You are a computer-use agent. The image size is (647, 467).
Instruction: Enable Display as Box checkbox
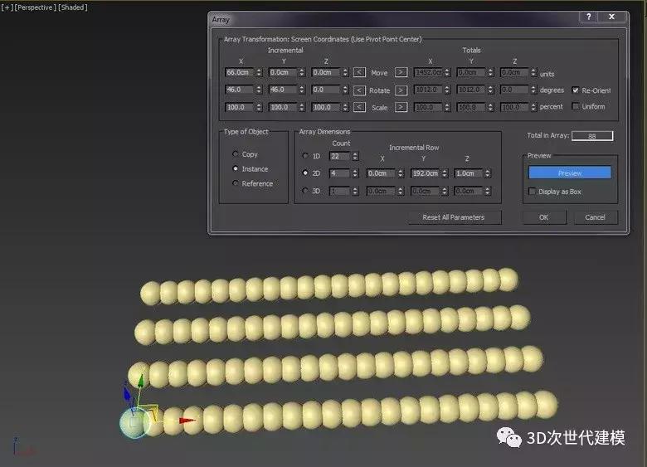[x=533, y=192]
